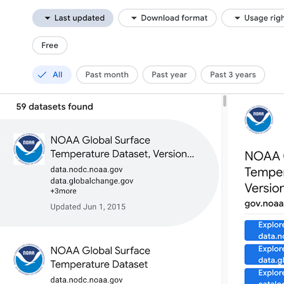284x284 pixels.
Task: Select the Past month option
Action: (x=107, y=75)
